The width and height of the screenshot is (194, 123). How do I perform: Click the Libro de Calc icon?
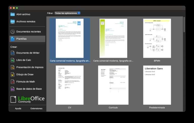pos(13,60)
